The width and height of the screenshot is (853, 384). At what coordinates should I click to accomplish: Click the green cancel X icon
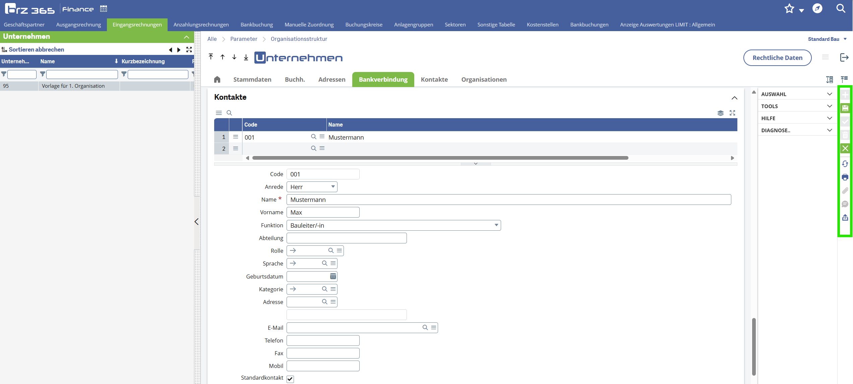(845, 148)
